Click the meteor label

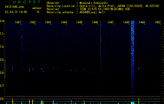(37, 8)
